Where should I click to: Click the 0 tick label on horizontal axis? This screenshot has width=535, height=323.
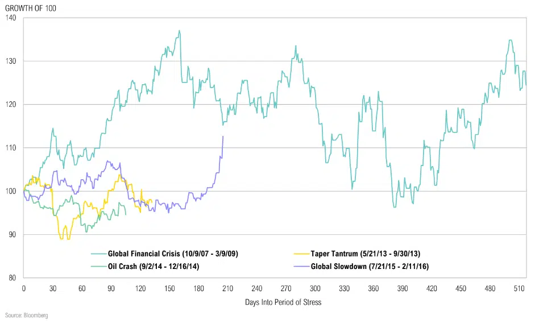point(24,288)
